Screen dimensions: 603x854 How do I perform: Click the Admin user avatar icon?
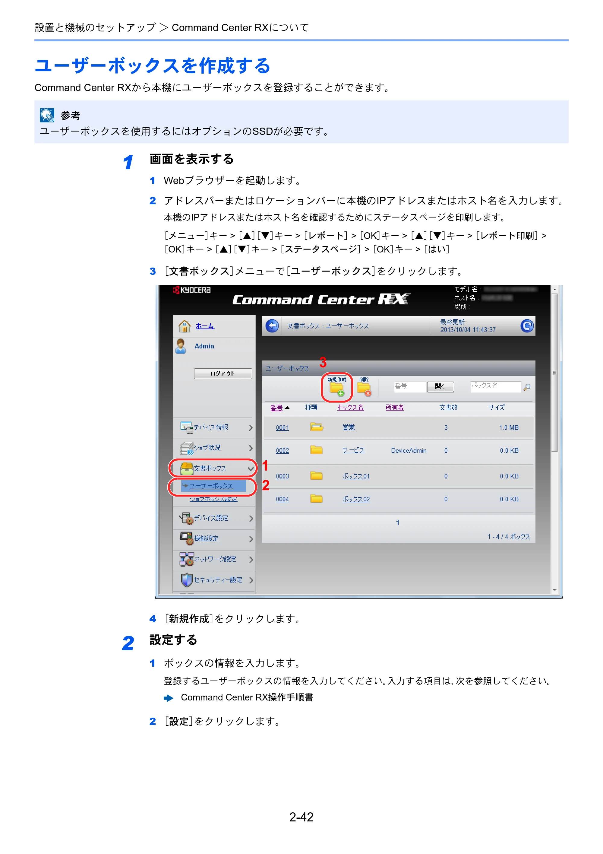[181, 346]
